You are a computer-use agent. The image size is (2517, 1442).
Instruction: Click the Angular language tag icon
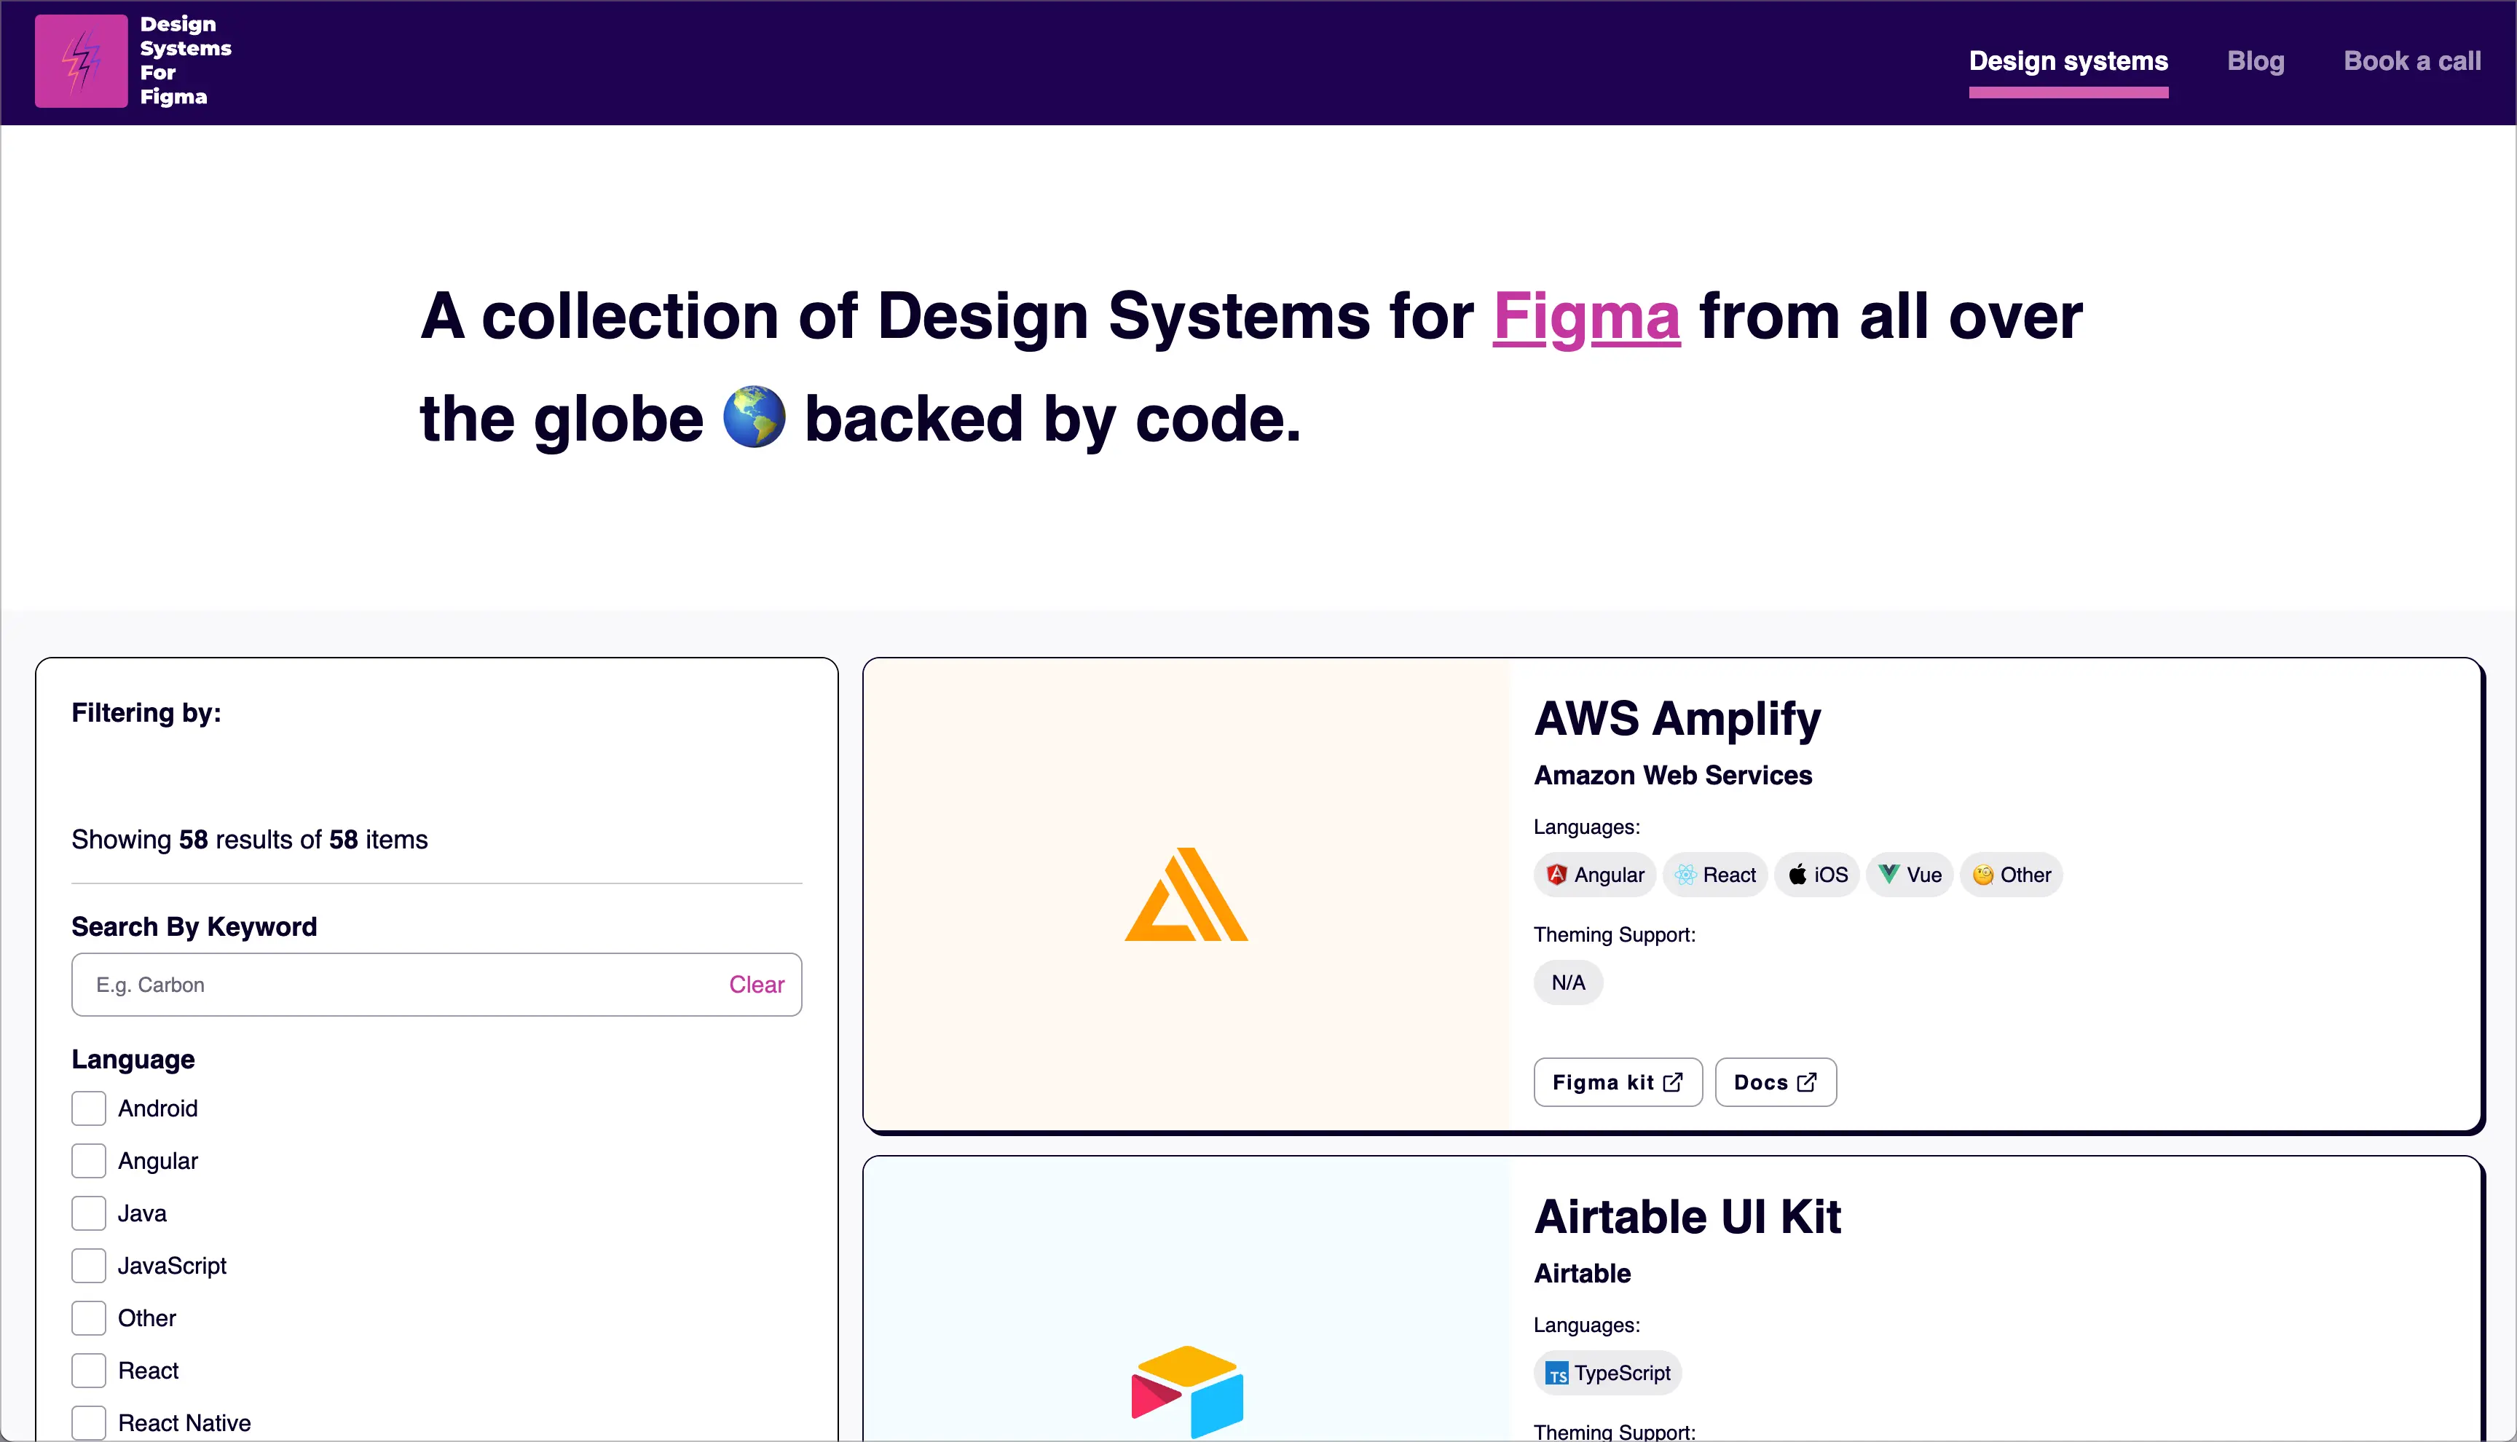(x=1556, y=875)
